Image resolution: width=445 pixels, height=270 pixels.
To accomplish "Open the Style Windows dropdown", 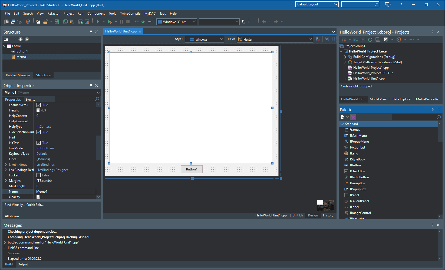I will click(205, 39).
